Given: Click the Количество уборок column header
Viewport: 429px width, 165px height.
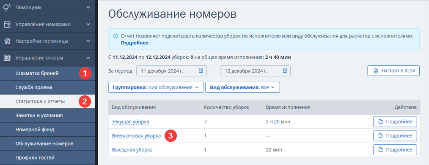Looking at the screenshot, I should (x=226, y=107).
